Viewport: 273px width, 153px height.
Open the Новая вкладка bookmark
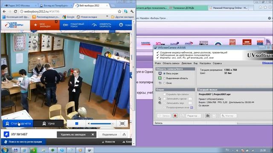click(x=87, y=17)
